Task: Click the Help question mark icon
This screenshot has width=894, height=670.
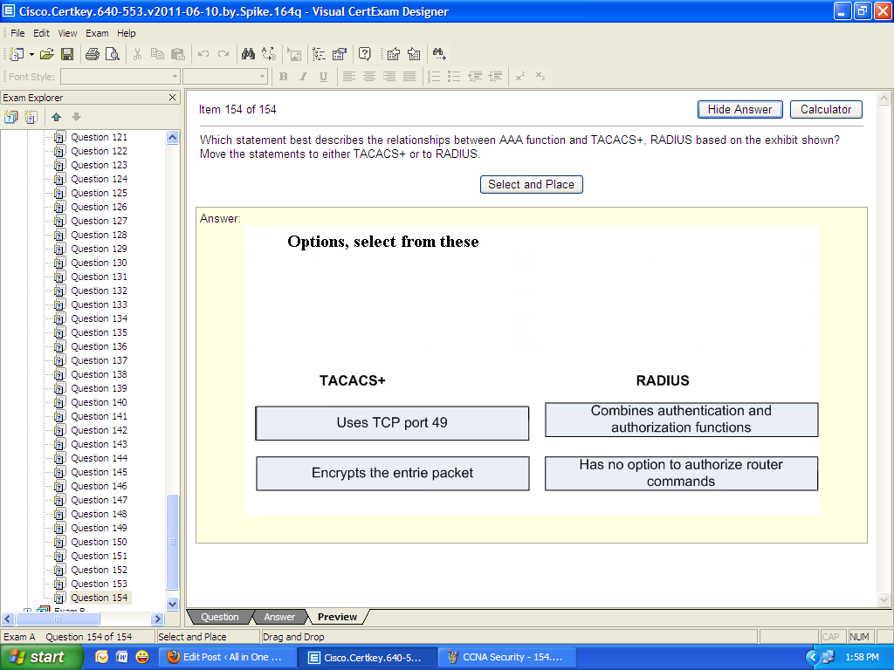Action: [365, 54]
